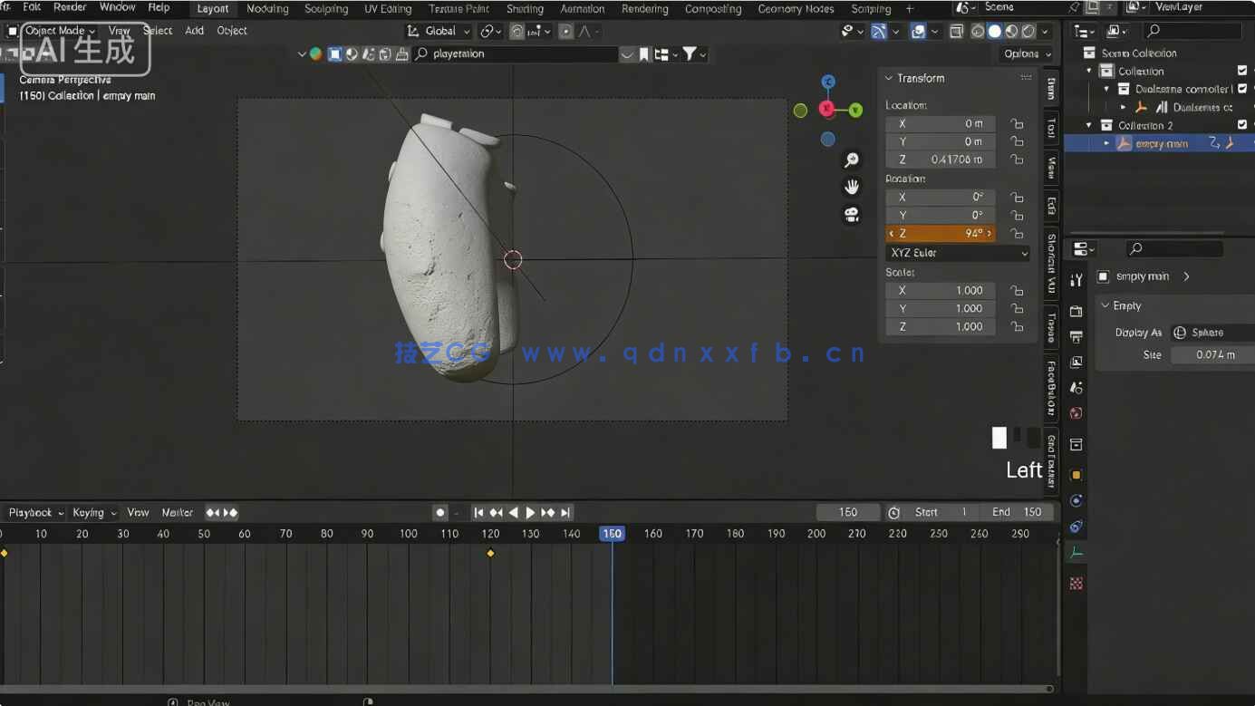
Task: Switch to Wireframe viewport shading
Action: [978, 30]
